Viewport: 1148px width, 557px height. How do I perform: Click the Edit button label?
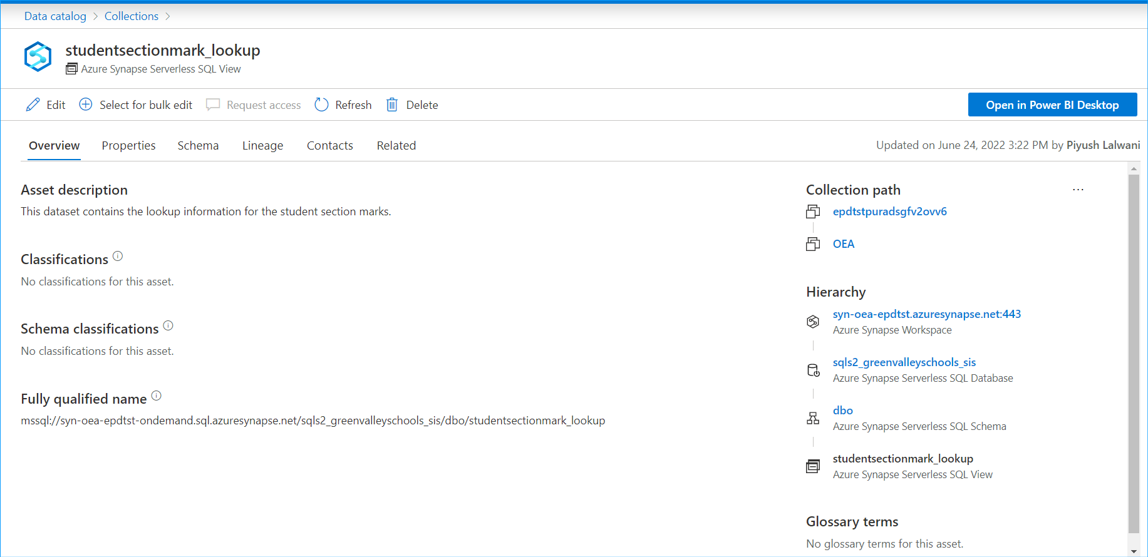point(56,105)
